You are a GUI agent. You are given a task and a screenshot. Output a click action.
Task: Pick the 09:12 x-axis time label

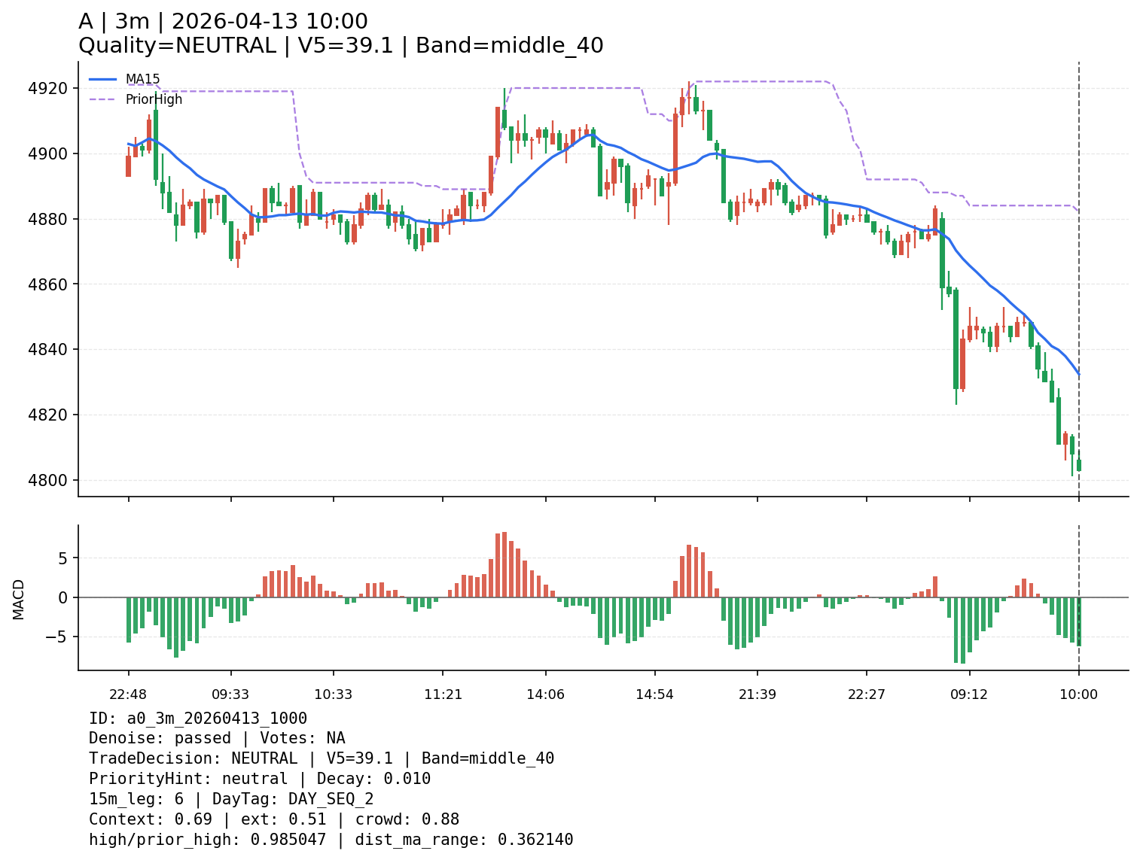coord(969,694)
